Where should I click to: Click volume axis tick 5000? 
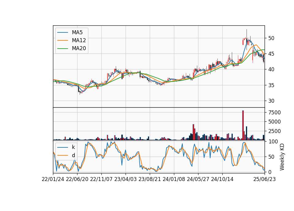[274, 122]
